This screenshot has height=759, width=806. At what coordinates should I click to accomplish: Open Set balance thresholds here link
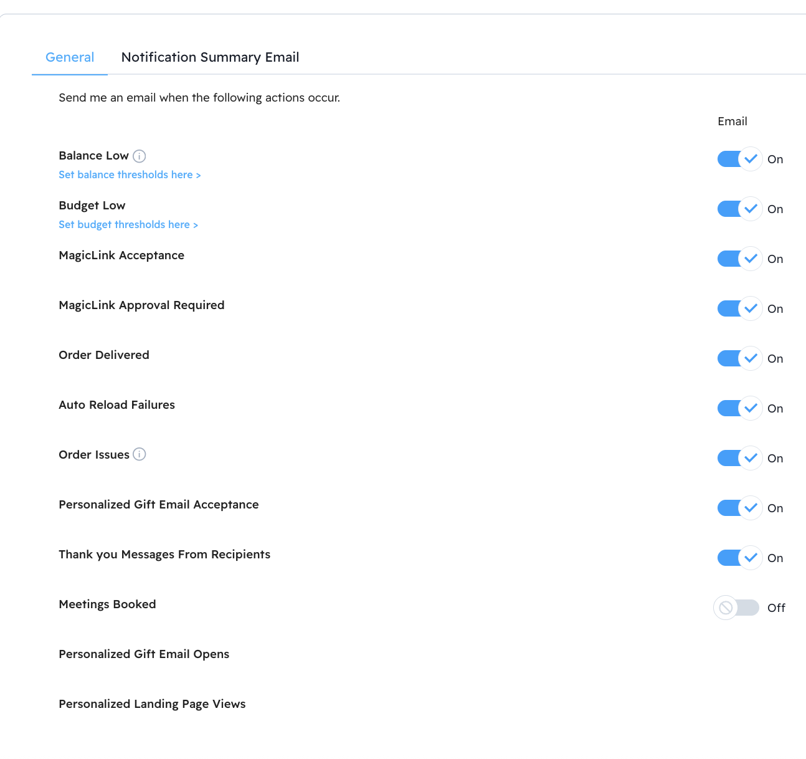coord(130,175)
